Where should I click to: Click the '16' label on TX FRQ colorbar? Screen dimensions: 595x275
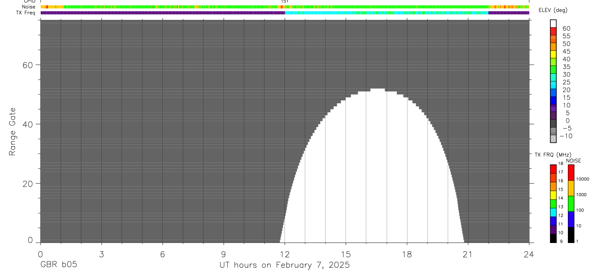tap(561, 181)
